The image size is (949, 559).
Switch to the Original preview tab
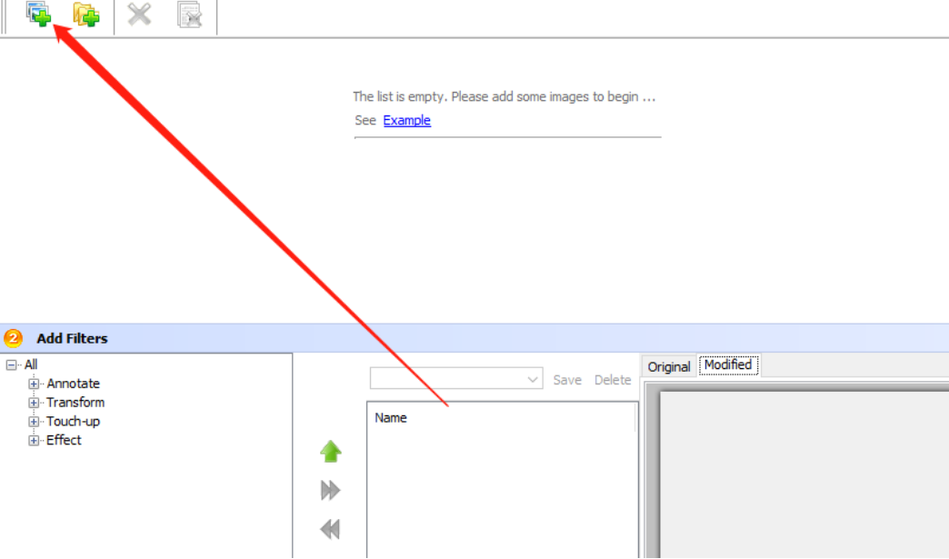pos(669,366)
